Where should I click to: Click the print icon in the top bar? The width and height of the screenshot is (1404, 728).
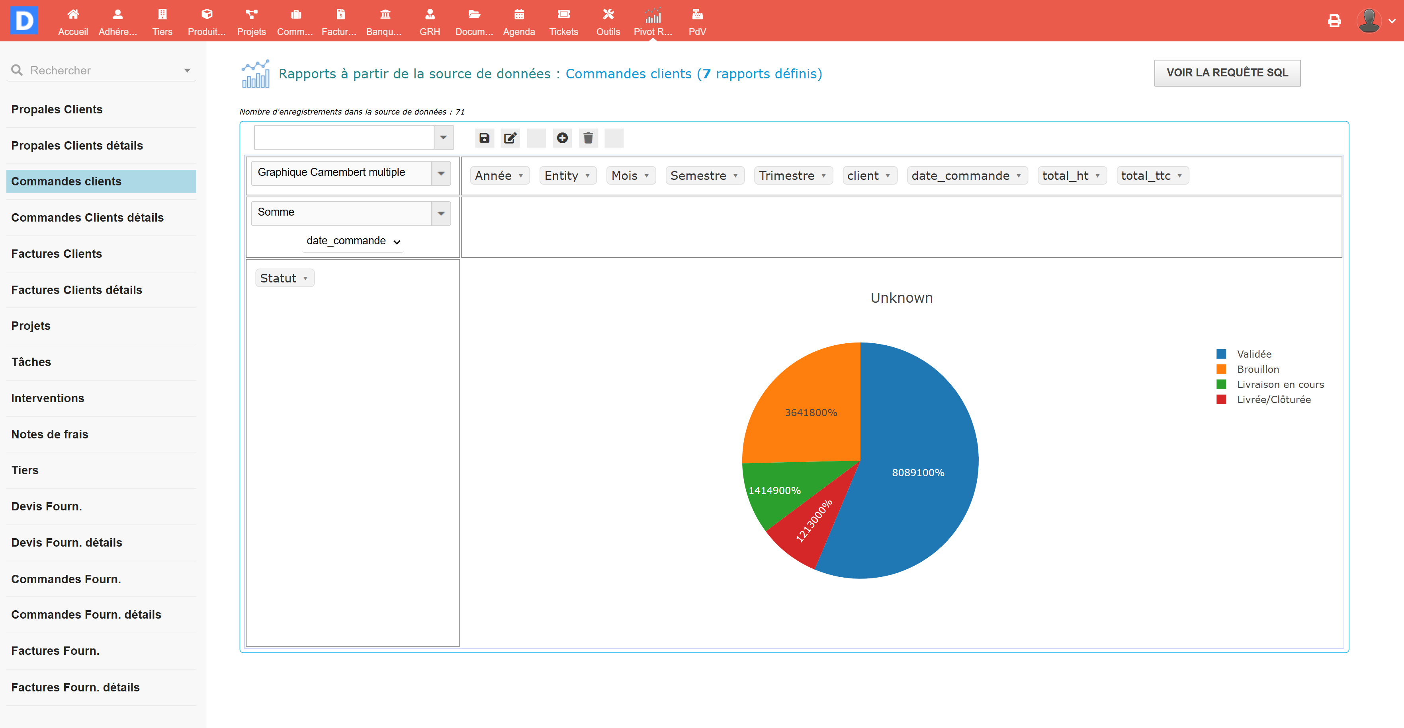point(1334,21)
